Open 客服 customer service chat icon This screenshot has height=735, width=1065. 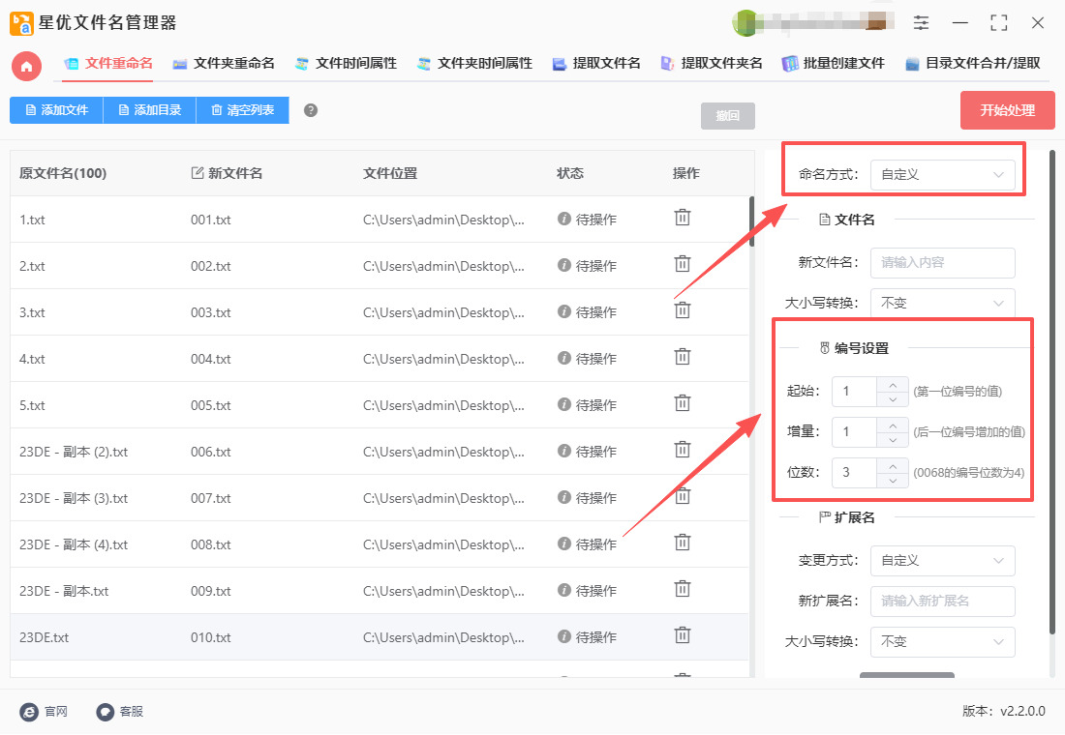point(106,712)
